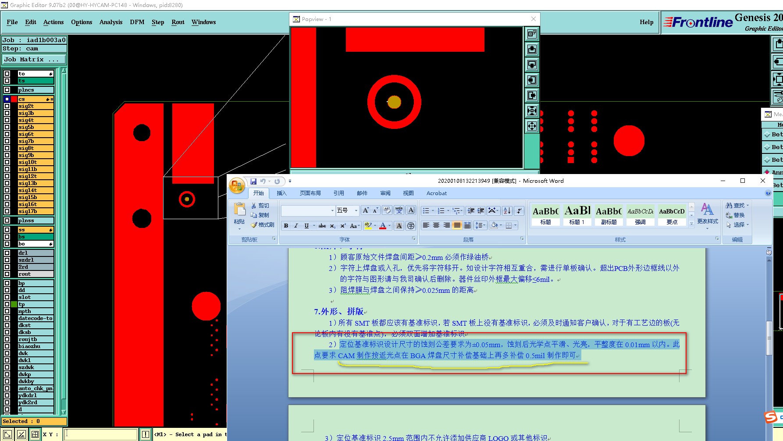Save the Word document with the floppy icon
783x441 pixels.
point(253,181)
